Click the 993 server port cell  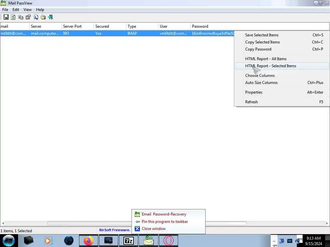66,33
